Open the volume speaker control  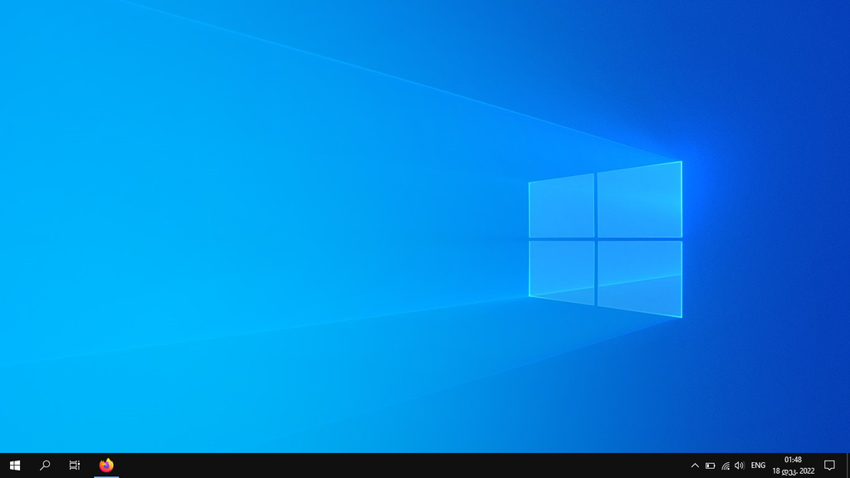point(740,466)
